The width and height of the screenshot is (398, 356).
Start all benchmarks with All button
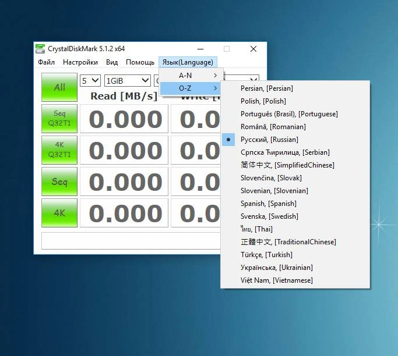coord(59,87)
